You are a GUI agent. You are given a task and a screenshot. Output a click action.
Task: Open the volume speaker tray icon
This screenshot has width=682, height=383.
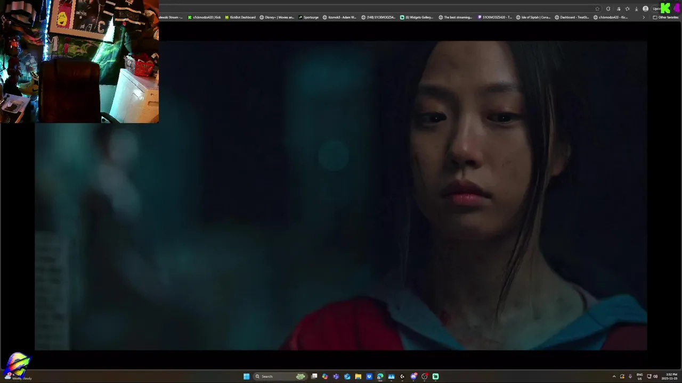point(655,377)
